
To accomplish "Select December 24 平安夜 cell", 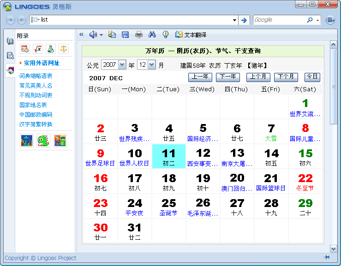I will [135, 207].
